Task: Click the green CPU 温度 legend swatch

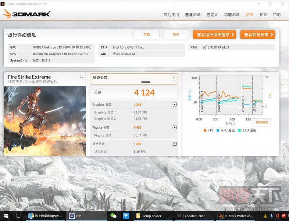Action: (x=239, y=130)
